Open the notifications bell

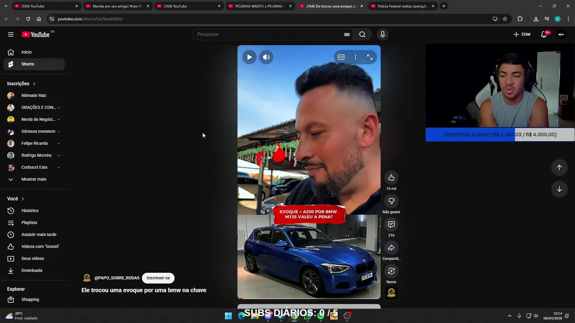pyautogui.click(x=544, y=35)
